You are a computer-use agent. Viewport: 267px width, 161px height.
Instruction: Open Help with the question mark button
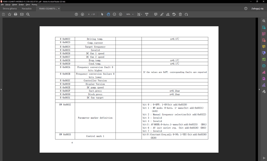point(245,8)
